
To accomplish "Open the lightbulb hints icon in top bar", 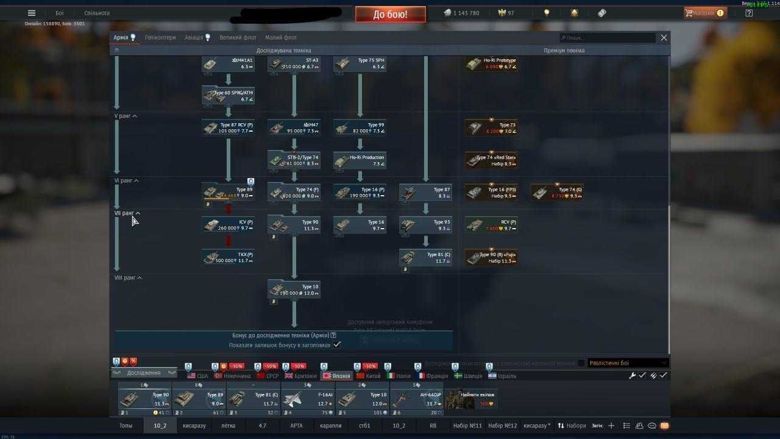I will pos(547,13).
